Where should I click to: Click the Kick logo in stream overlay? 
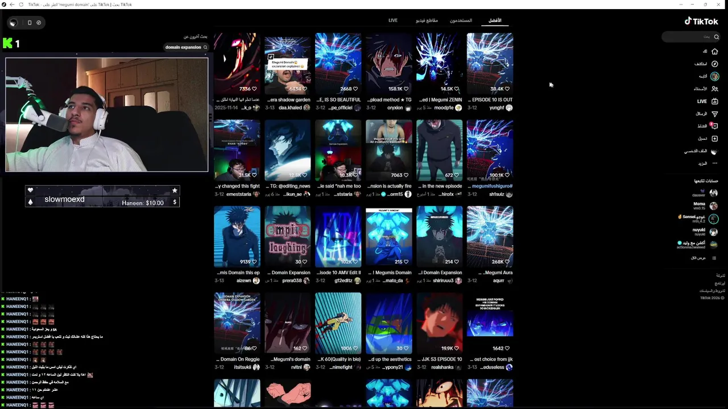click(7, 43)
